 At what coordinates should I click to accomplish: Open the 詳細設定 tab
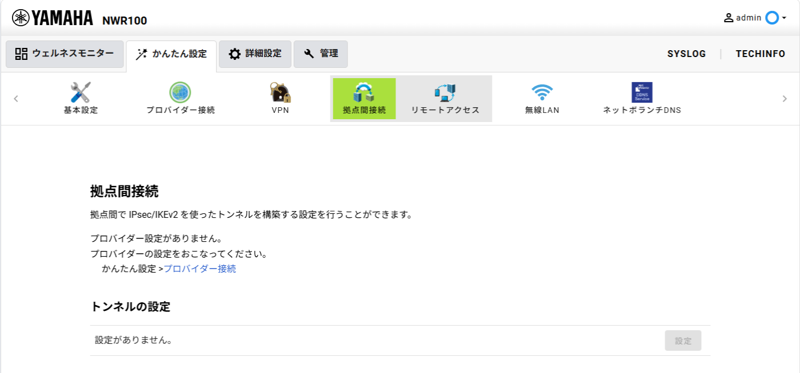[x=255, y=54]
